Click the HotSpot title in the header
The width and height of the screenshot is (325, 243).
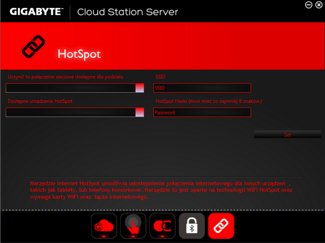[x=79, y=54]
